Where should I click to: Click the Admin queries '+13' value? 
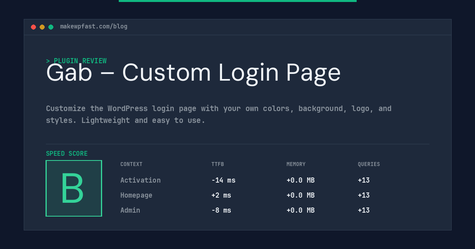pyautogui.click(x=364, y=210)
